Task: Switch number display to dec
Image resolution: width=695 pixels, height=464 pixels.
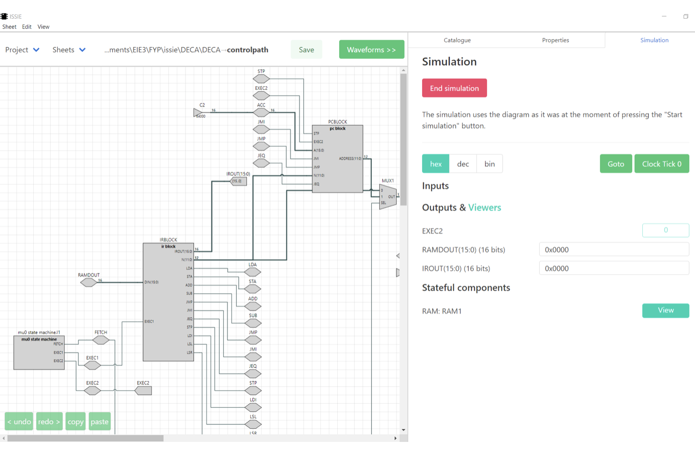Action: (x=463, y=164)
